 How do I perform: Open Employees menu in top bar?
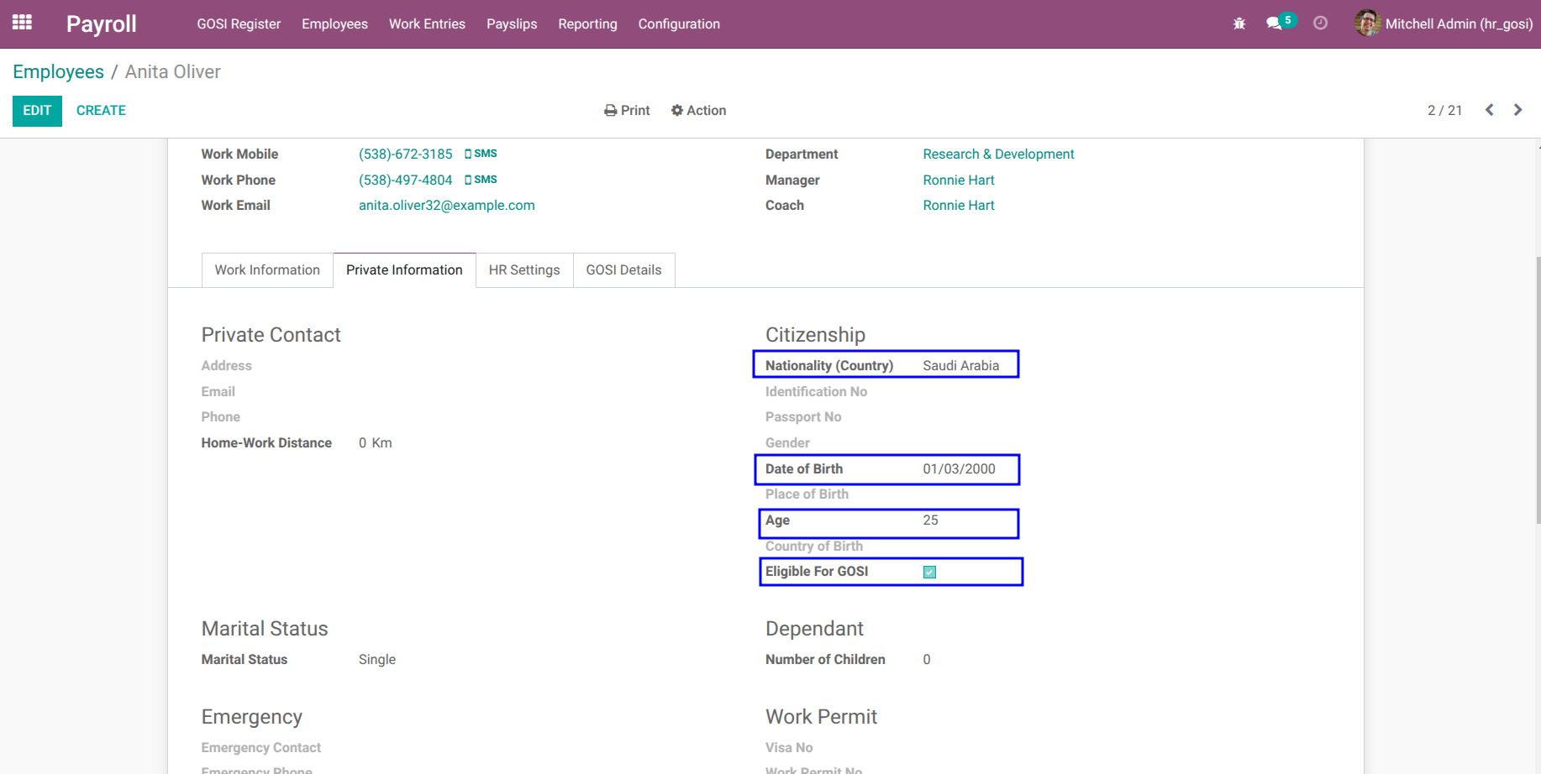pyautogui.click(x=334, y=24)
